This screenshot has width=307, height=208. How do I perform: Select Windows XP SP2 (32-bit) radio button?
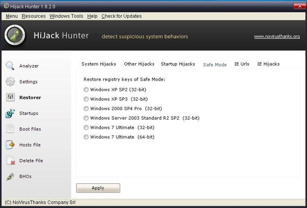[x=86, y=90]
